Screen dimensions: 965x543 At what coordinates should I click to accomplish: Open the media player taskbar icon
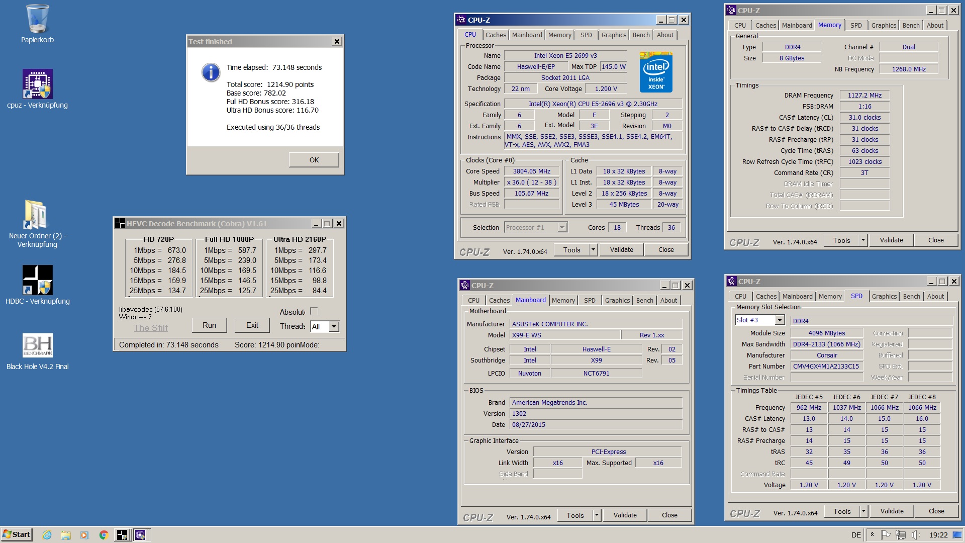pyautogui.click(x=84, y=535)
